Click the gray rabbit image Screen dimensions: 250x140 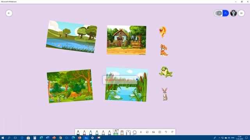(x=165, y=94)
